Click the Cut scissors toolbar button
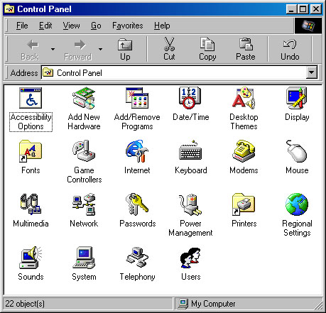326x313 pixels. coord(169,49)
